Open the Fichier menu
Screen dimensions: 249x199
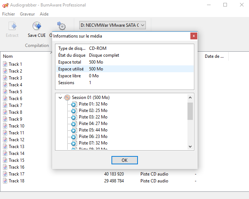pyautogui.click(x=9, y=14)
